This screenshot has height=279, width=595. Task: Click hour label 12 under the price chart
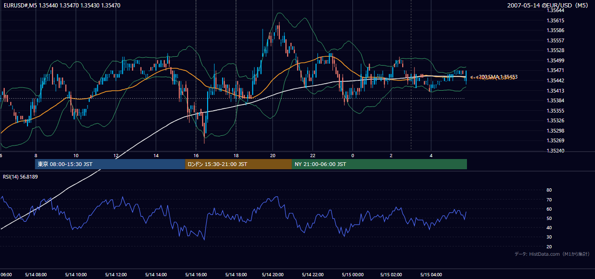click(x=115, y=155)
